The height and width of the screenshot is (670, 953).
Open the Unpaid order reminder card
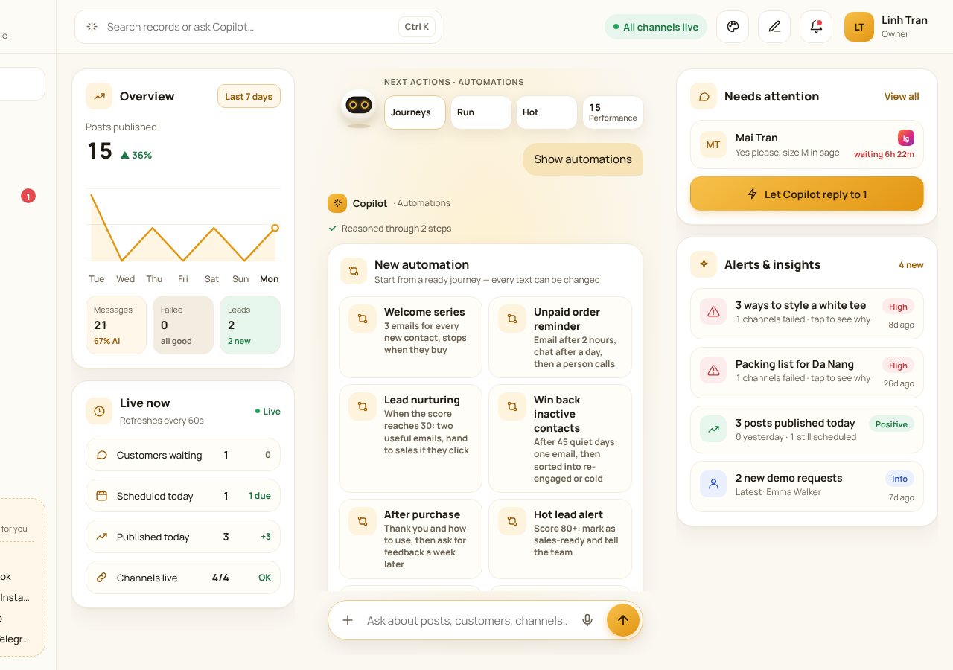click(560, 337)
